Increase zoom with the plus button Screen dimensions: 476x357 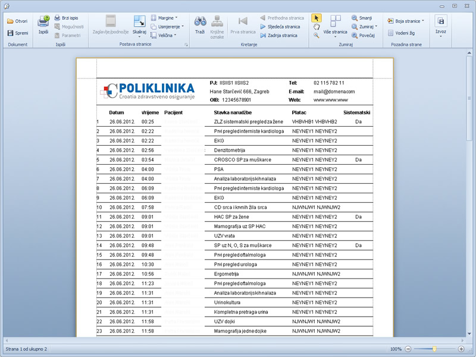[461, 349]
